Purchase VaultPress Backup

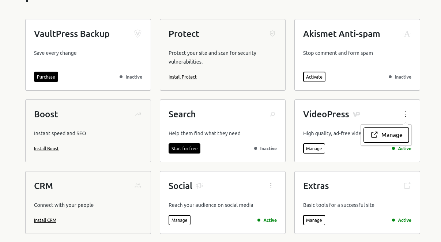46,77
